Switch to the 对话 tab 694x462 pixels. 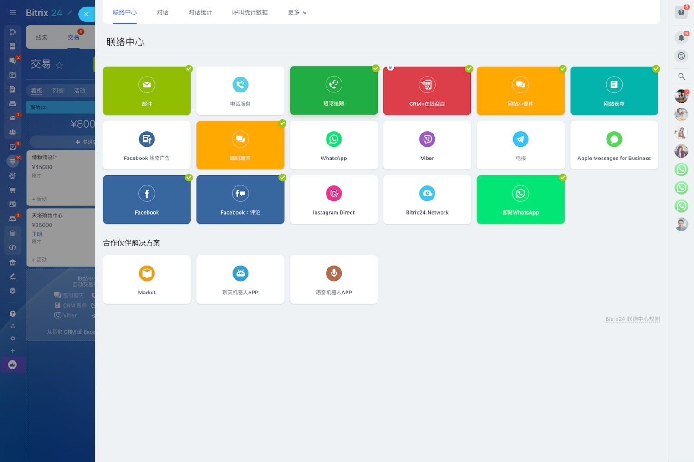(x=163, y=12)
